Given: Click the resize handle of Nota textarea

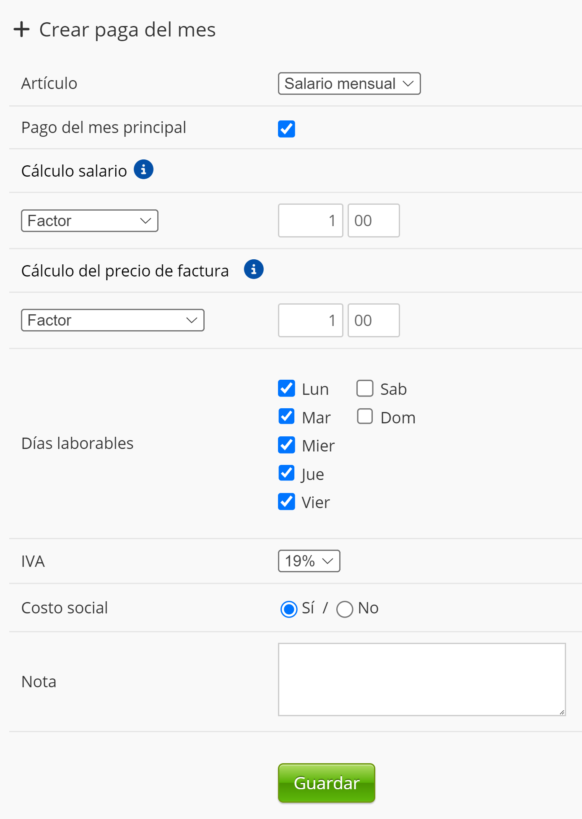Looking at the screenshot, I should 562,712.
